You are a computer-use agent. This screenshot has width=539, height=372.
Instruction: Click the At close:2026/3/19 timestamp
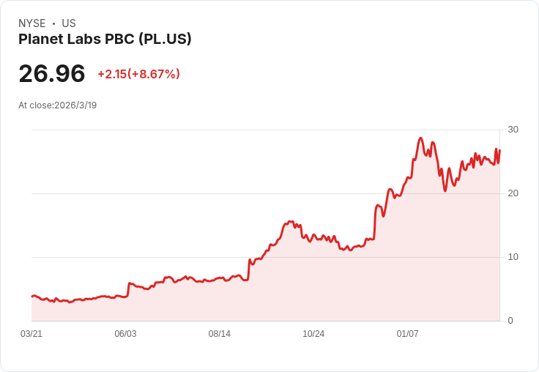(x=57, y=105)
